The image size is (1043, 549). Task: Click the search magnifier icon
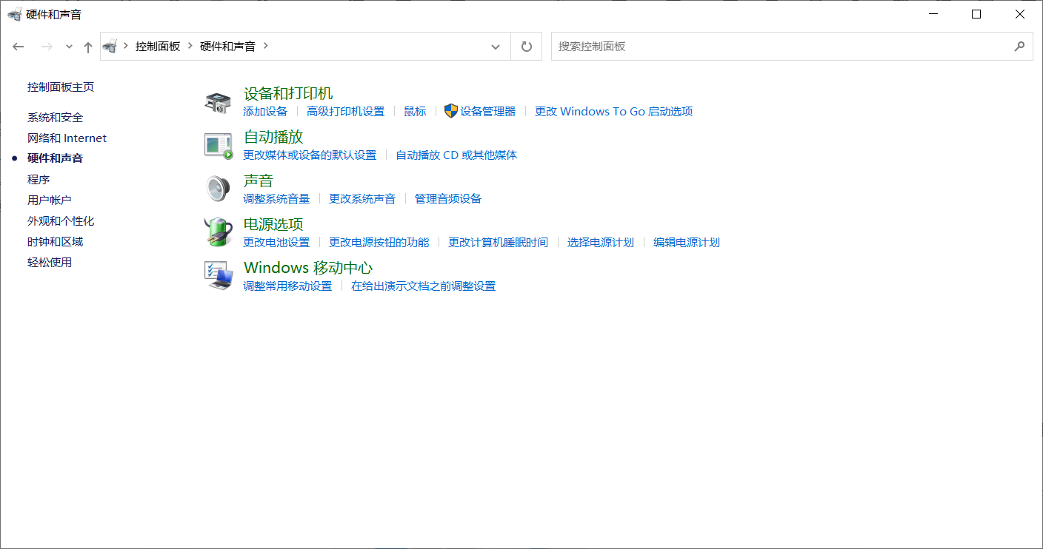pyautogui.click(x=1019, y=46)
